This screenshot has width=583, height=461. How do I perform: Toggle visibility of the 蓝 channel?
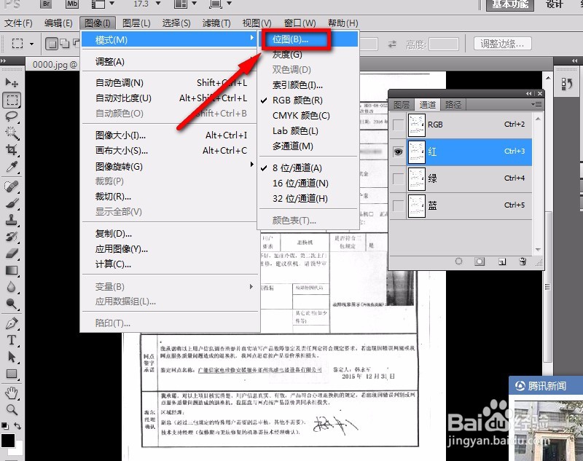tap(398, 204)
